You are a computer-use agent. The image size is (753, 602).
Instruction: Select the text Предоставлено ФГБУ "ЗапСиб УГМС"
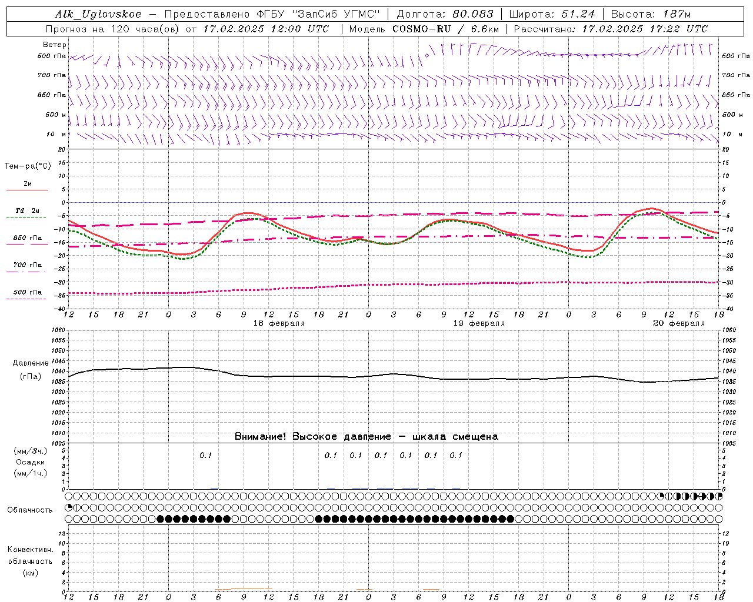[x=272, y=14]
